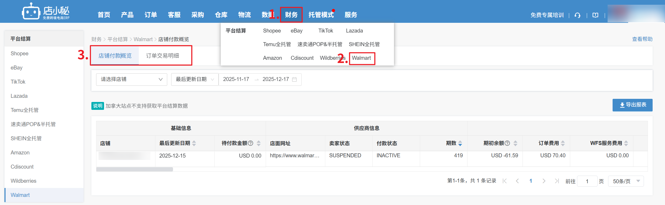The width and height of the screenshot is (665, 205).
Task: Switch to 店铺付款概览 tab
Action: [115, 56]
